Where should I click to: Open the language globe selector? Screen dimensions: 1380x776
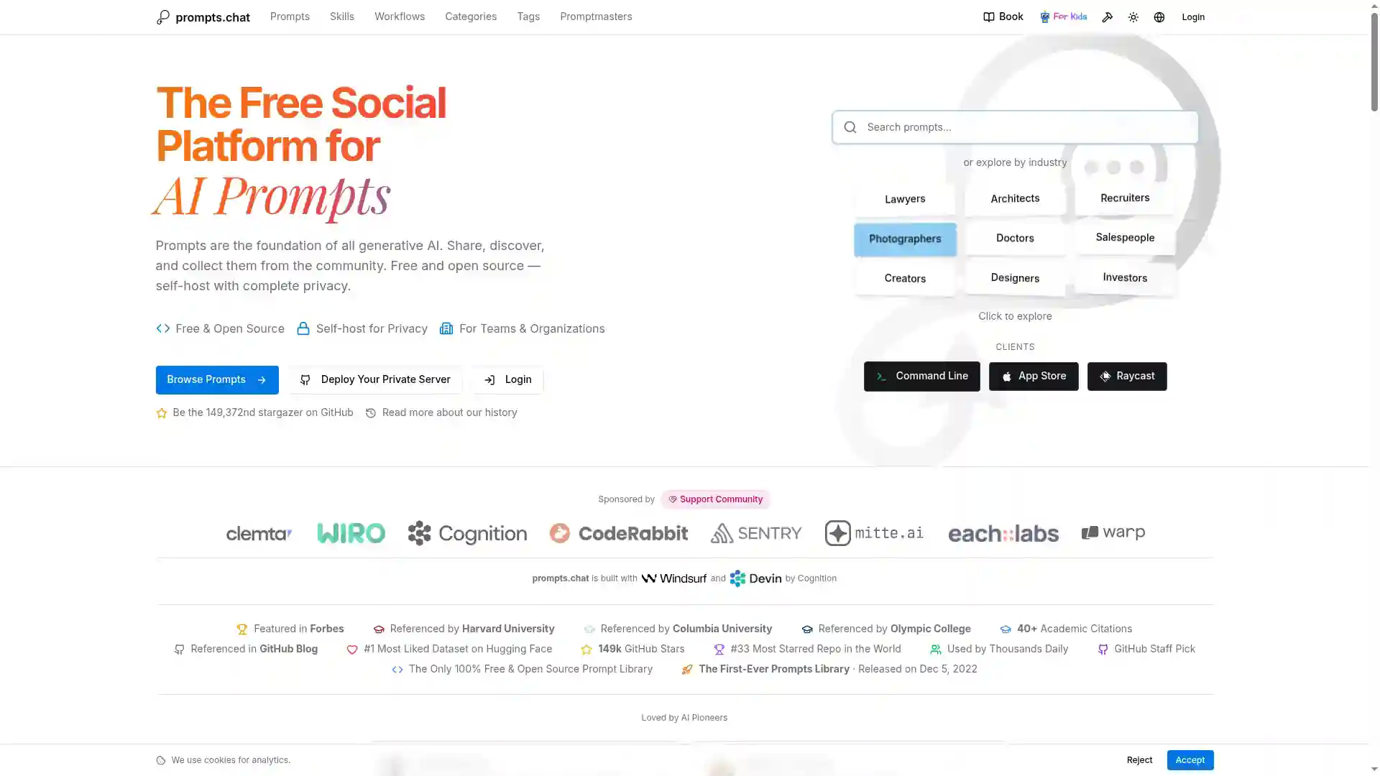tap(1159, 17)
